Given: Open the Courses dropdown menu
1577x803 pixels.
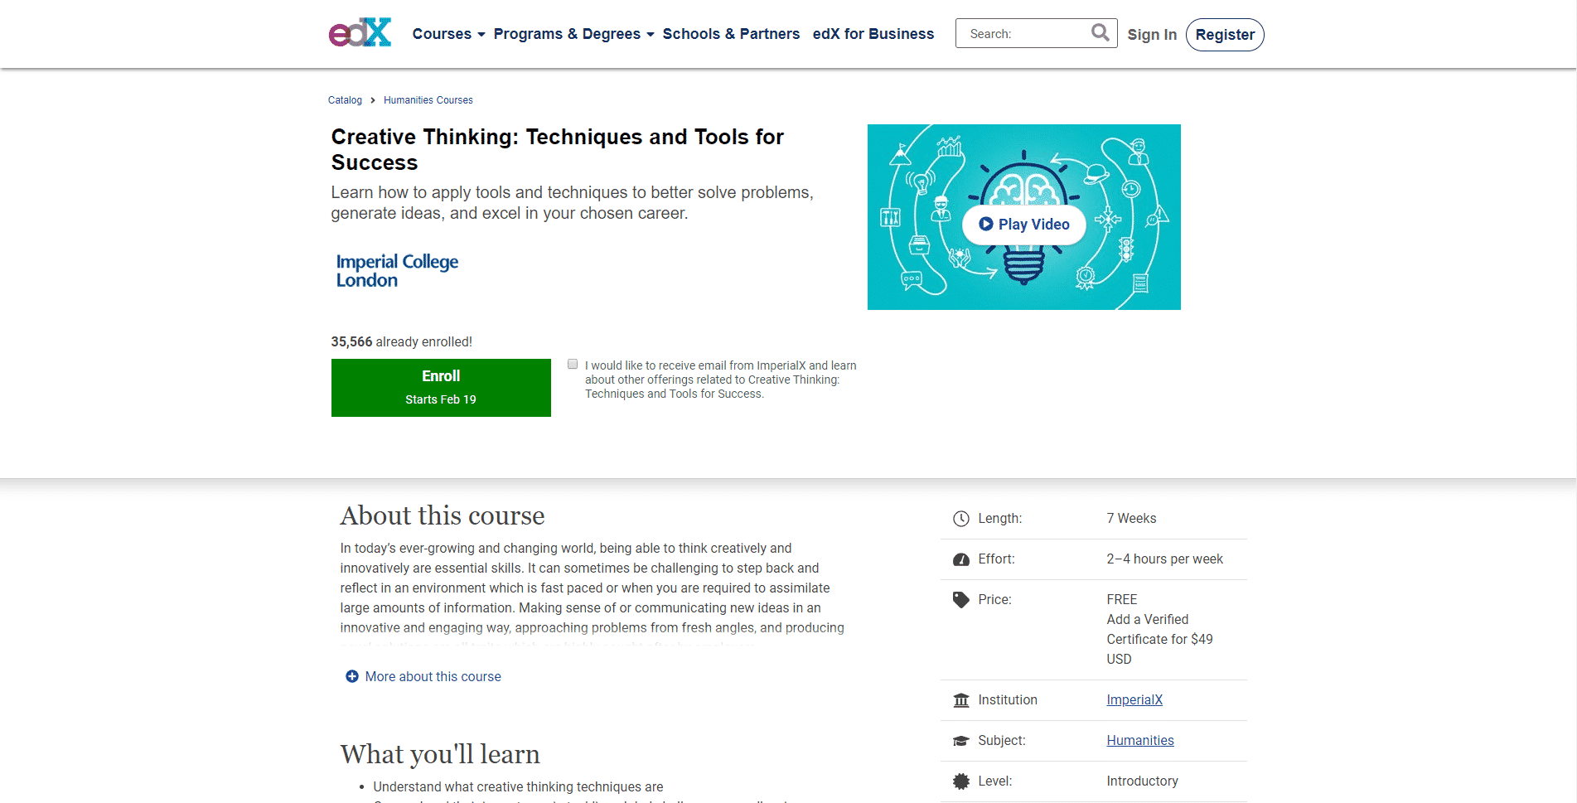Looking at the screenshot, I should click(x=448, y=34).
